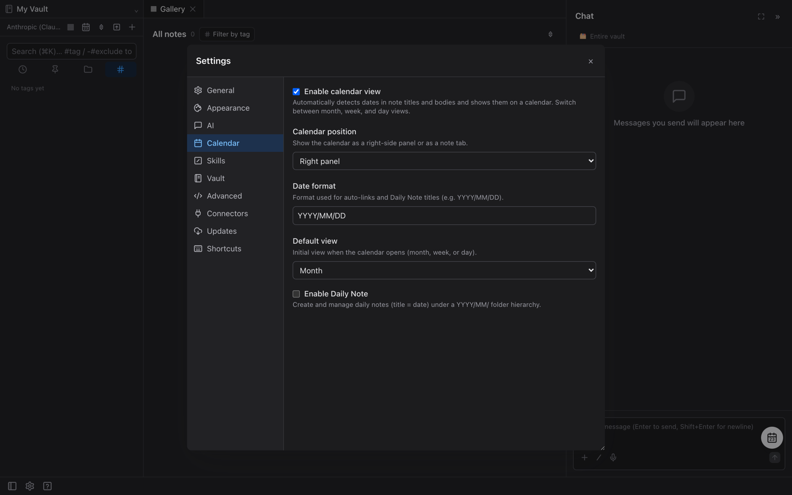Select the hashtag tags view icon
This screenshot has width=792, height=495.
120,69
